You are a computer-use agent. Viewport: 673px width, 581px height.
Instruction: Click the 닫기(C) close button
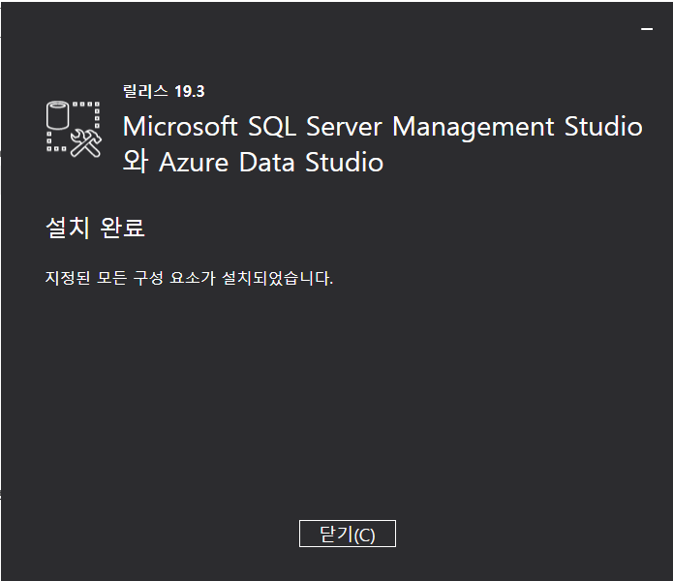348,534
